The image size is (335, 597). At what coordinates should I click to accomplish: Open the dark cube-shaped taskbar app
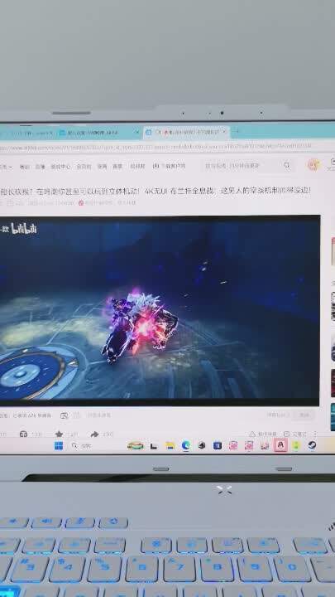click(202, 445)
